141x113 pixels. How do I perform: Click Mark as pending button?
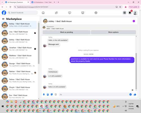point(67,32)
